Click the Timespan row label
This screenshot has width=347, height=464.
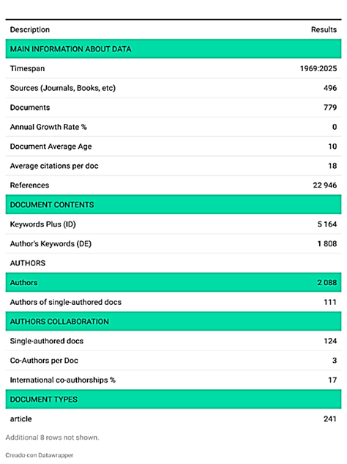28,68
